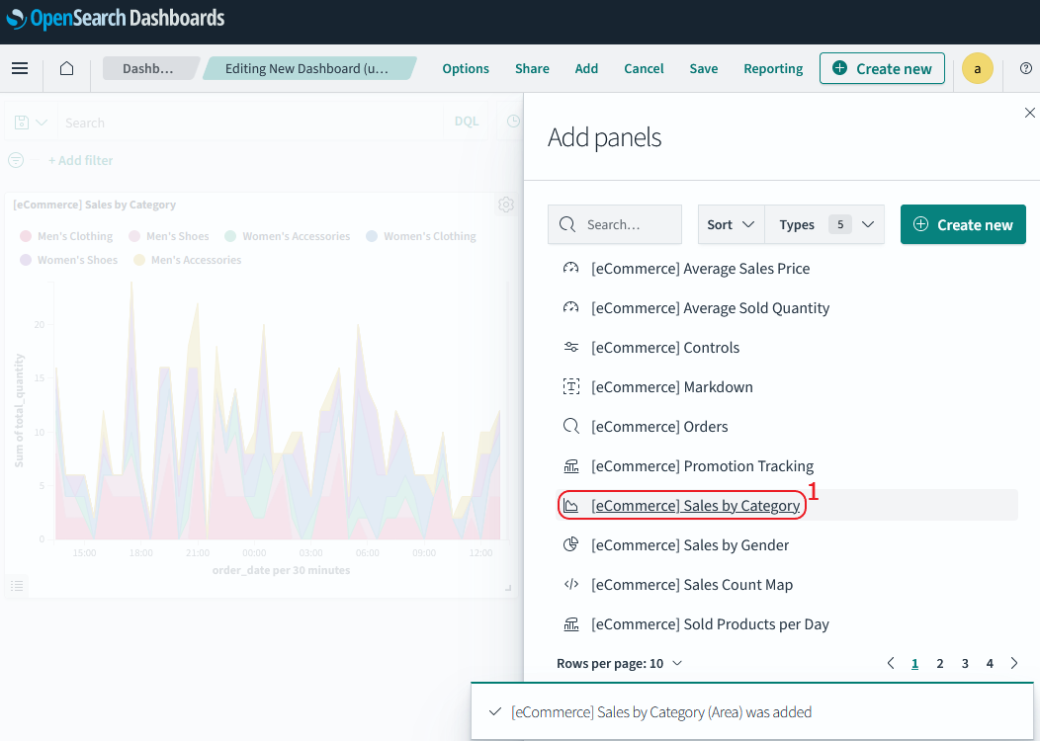
Task: Go to page 2 of results
Action: click(x=940, y=664)
